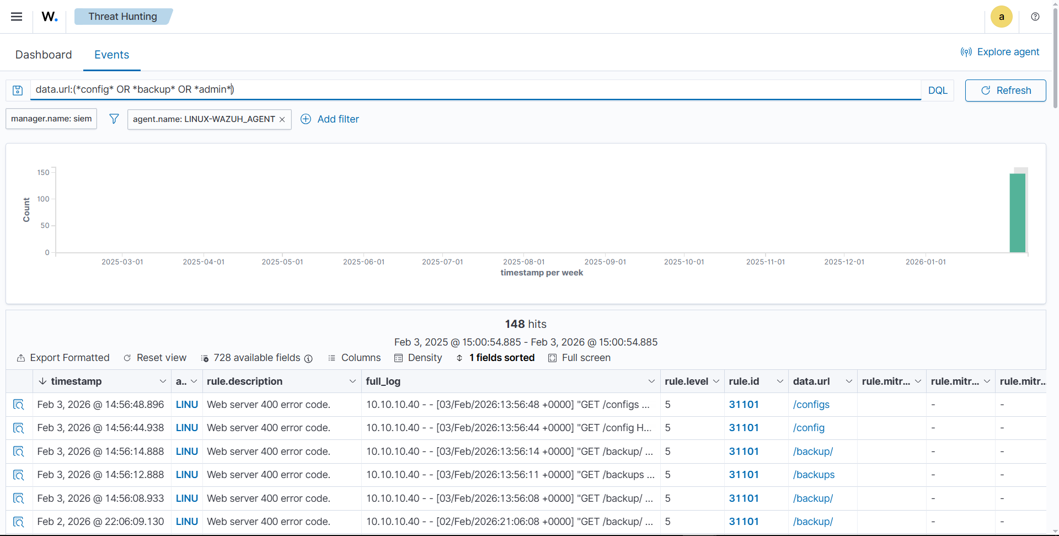Select the Threat Hunting breadcrumb
This screenshot has width=1059, height=536.
pos(122,17)
